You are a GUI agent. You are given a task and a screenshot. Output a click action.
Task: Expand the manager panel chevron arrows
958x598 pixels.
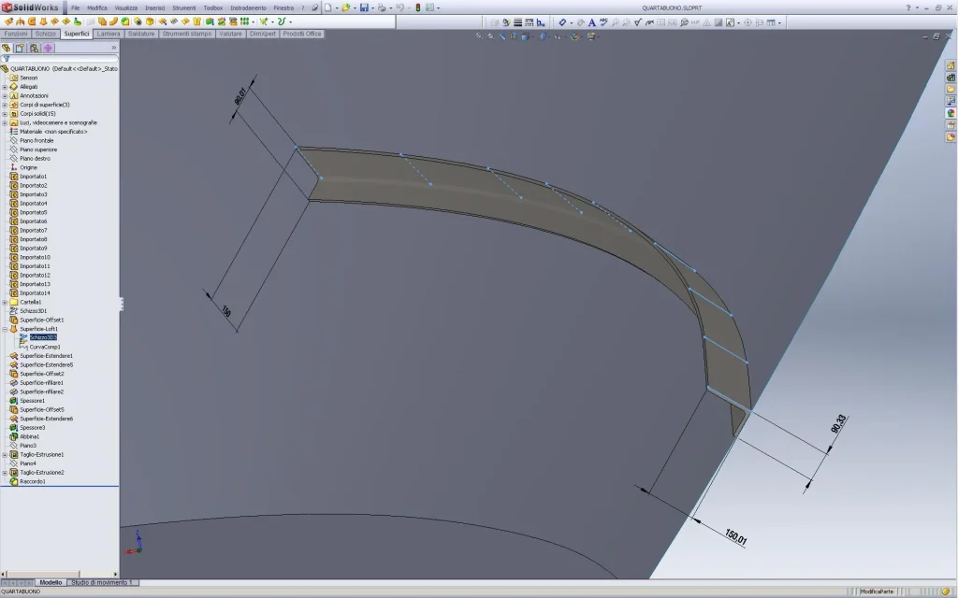[113, 48]
